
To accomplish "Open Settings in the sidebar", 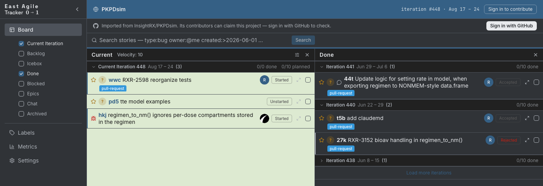I will (43, 161).
